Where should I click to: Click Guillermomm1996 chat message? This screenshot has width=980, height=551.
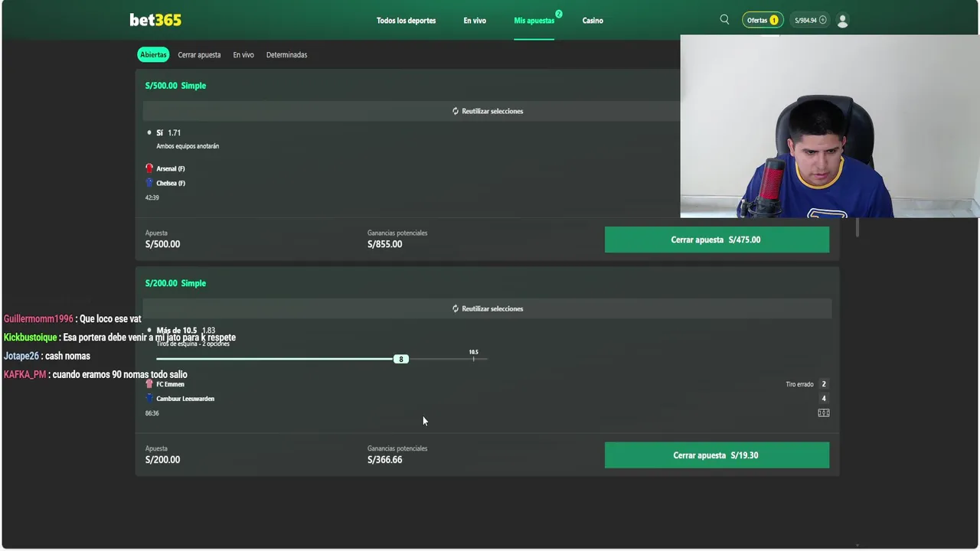tap(73, 318)
